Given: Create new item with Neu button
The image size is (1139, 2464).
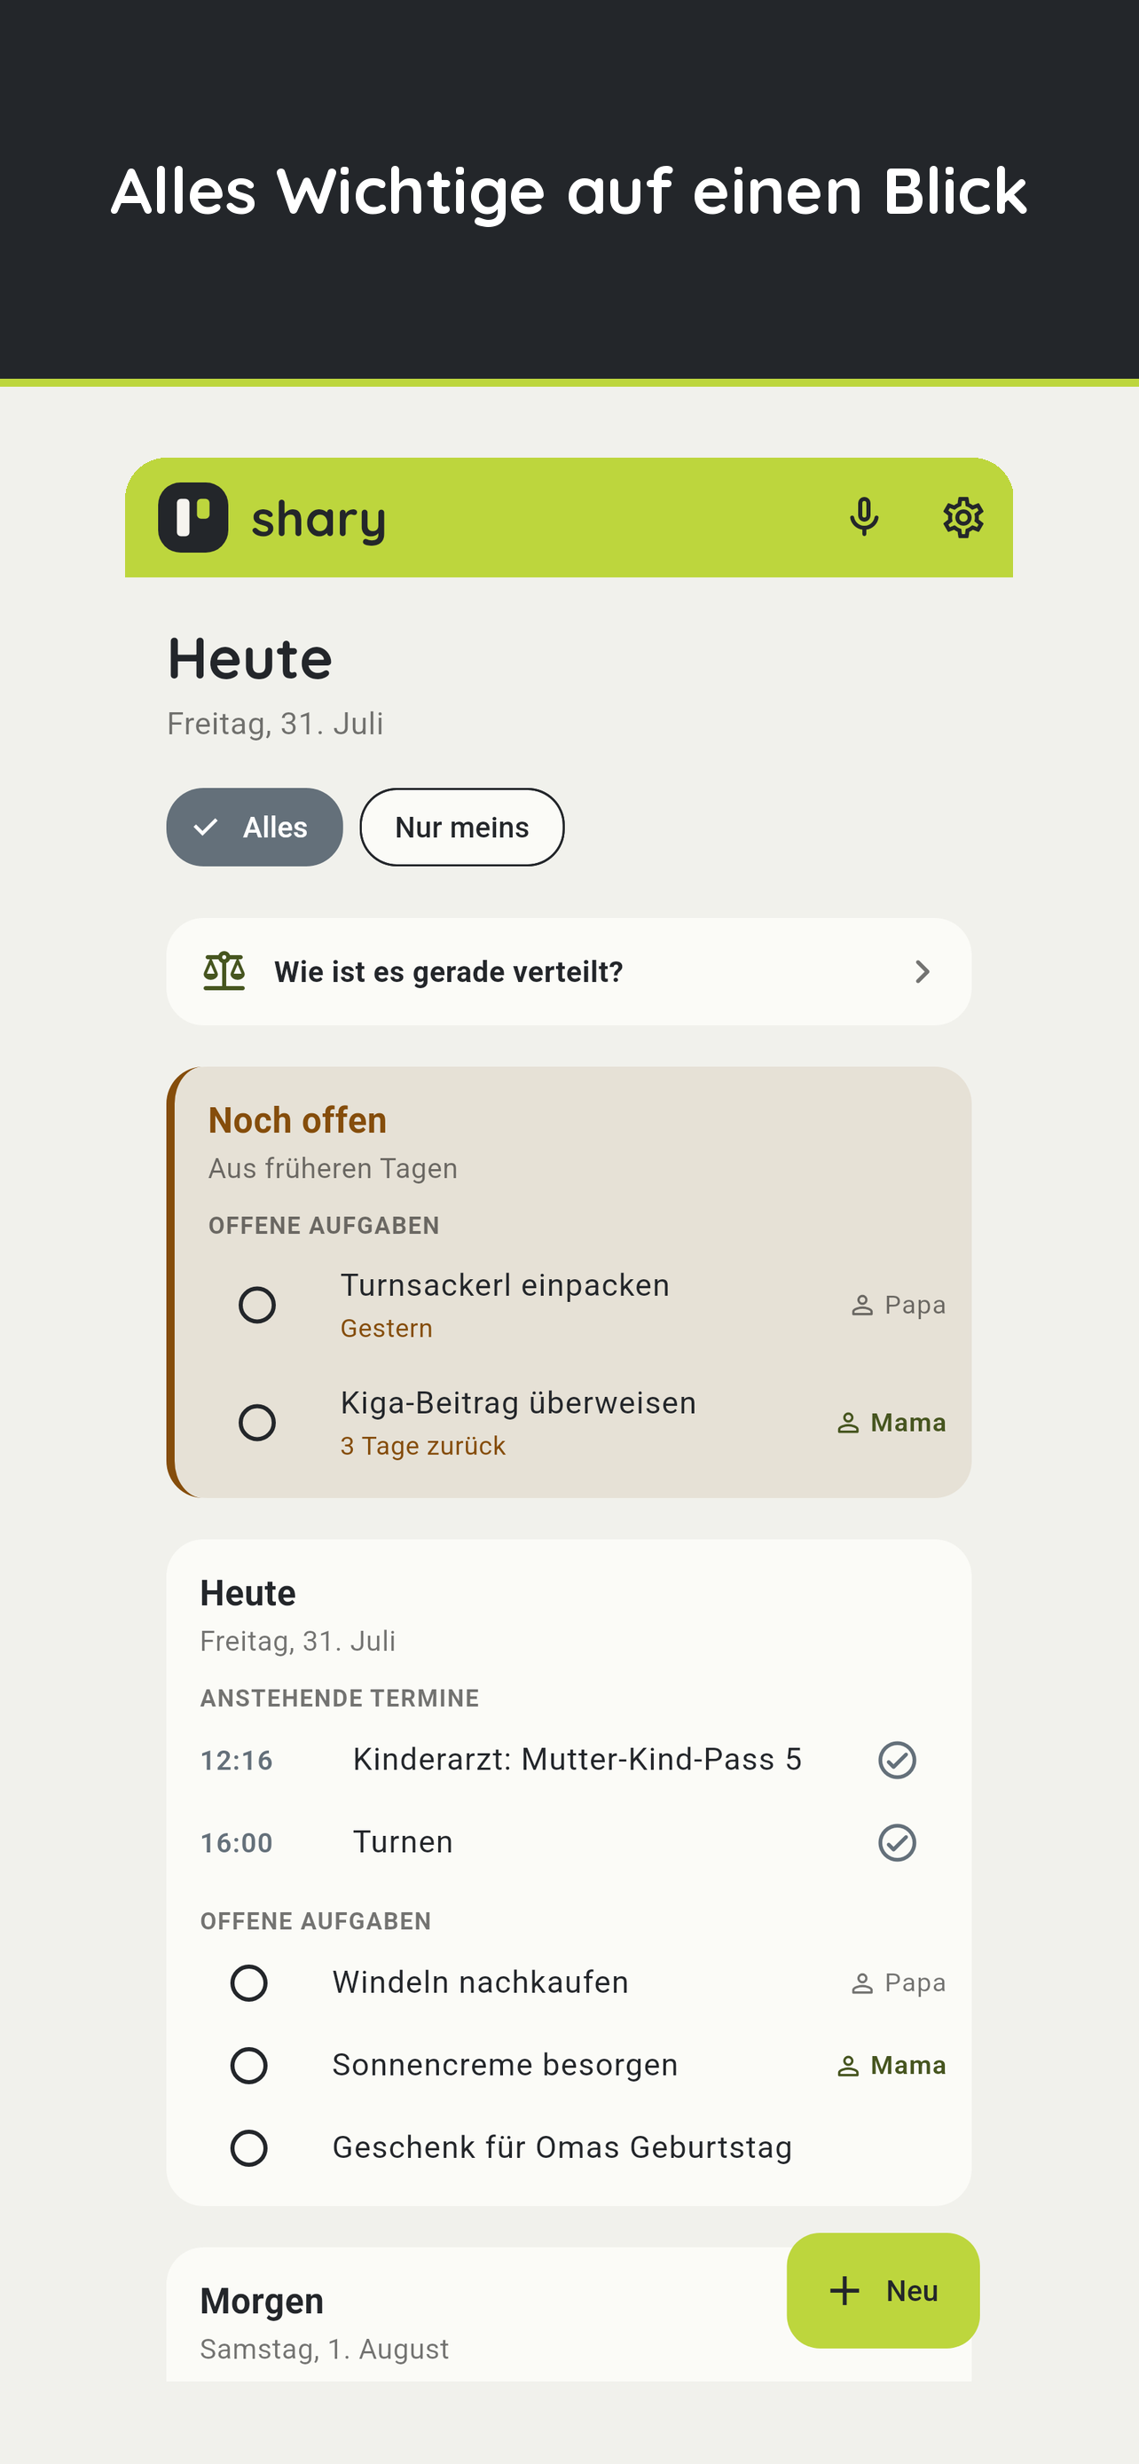Looking at the screenshot, I should (x=883, y=2290).
